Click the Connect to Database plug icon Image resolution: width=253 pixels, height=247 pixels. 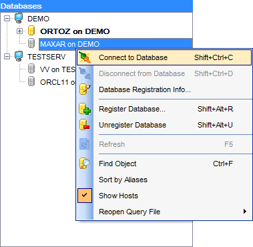click(x=85, y=57)
